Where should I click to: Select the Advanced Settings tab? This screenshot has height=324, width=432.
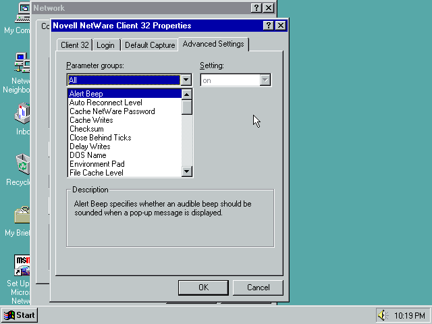[x=213, y=44]
